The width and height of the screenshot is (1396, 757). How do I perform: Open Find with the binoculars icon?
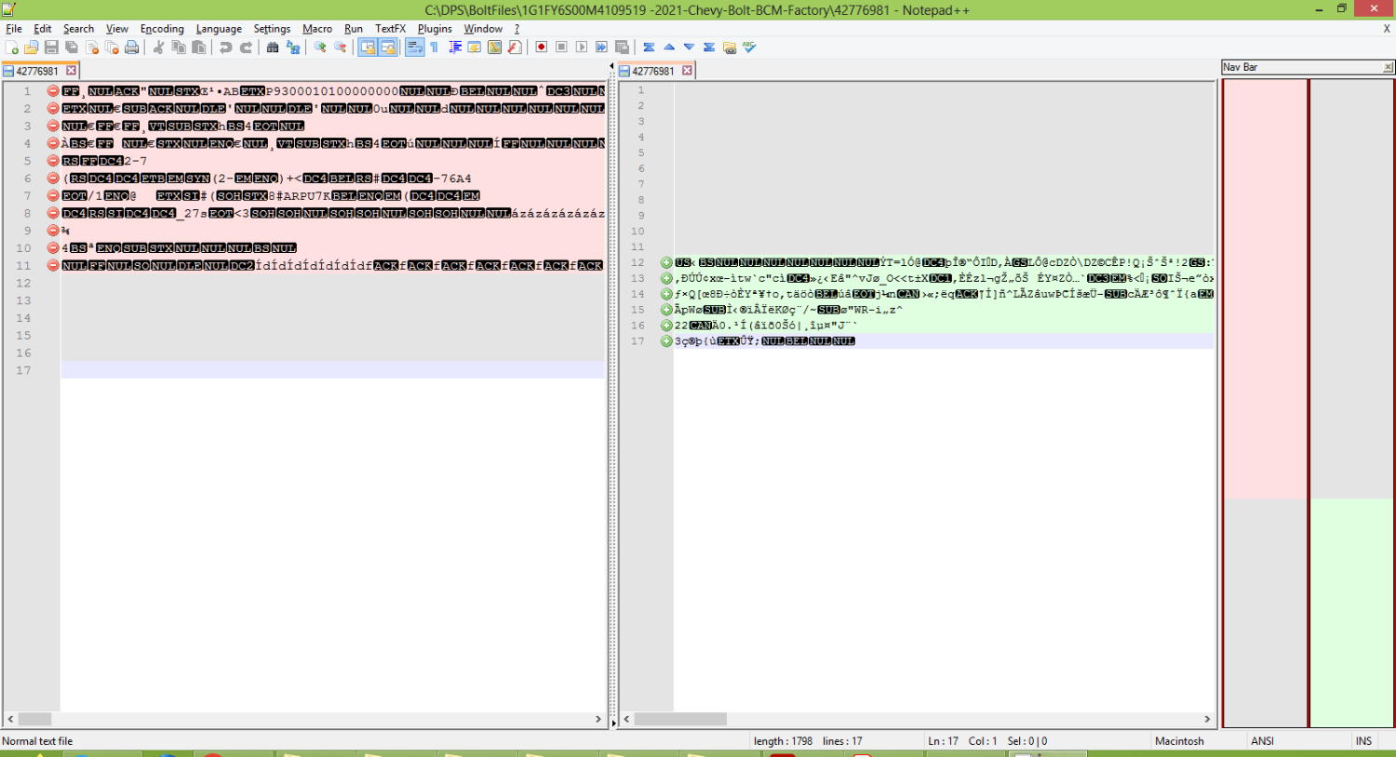point(273,47)
